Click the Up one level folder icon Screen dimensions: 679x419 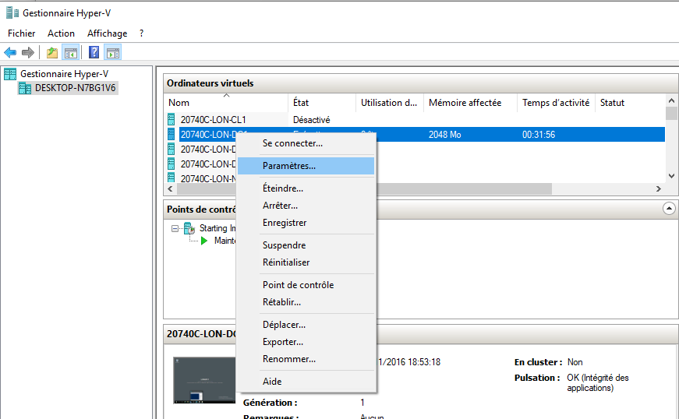pyautogui.click(x=52, y=53)
